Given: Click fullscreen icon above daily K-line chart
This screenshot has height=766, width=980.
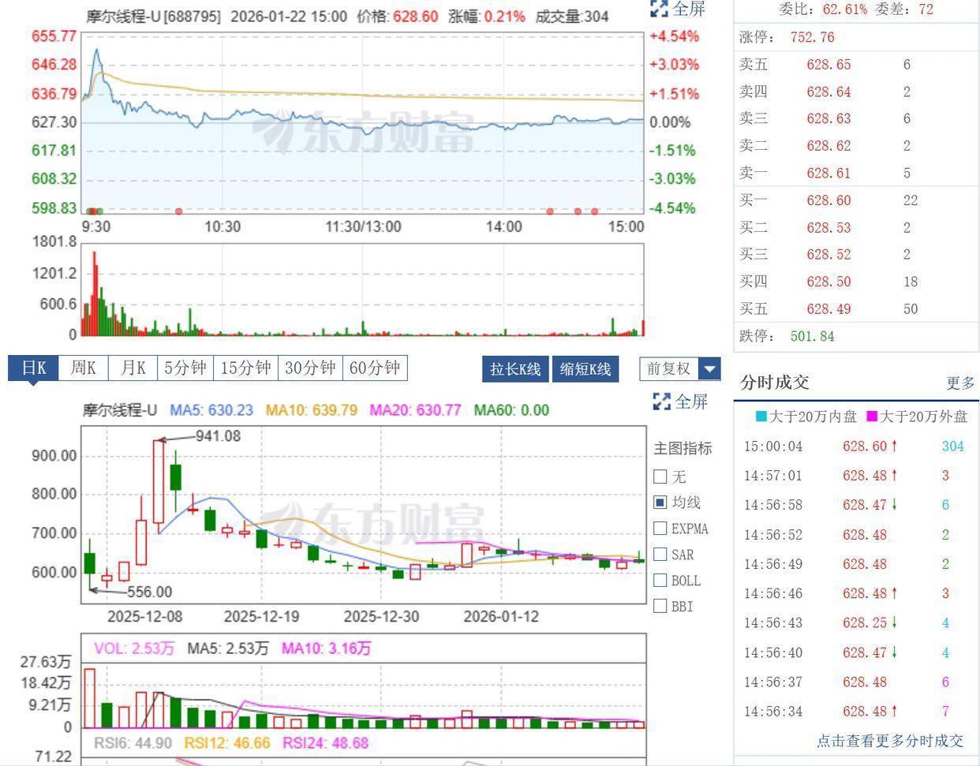Looking at the screenshot, I should (661, 402).
